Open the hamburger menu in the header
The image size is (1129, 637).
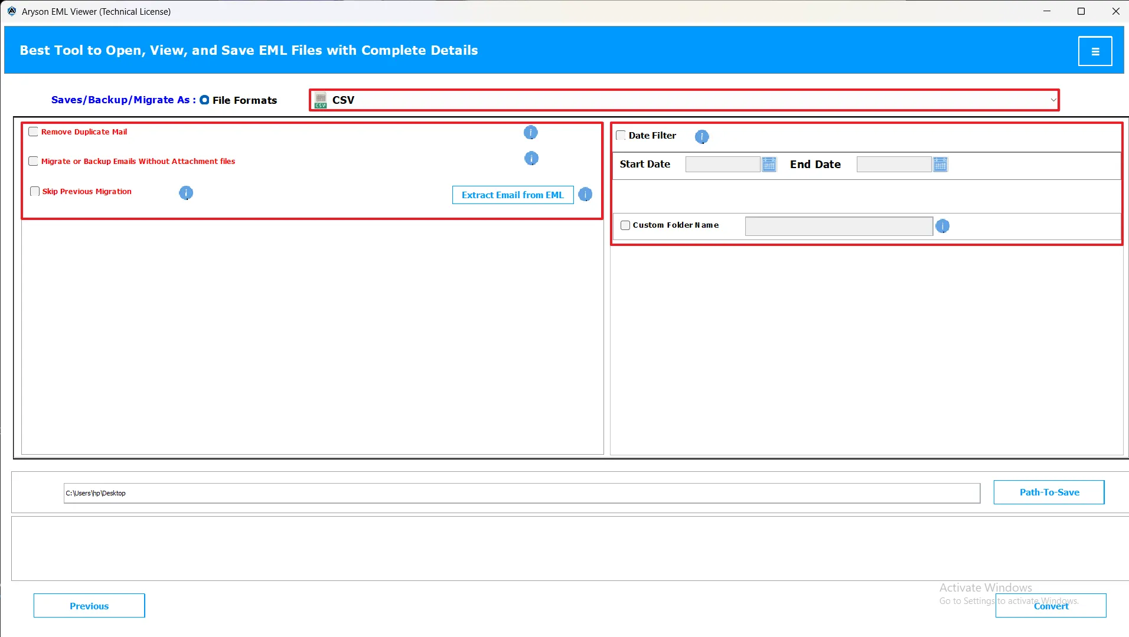[1095, 51]
